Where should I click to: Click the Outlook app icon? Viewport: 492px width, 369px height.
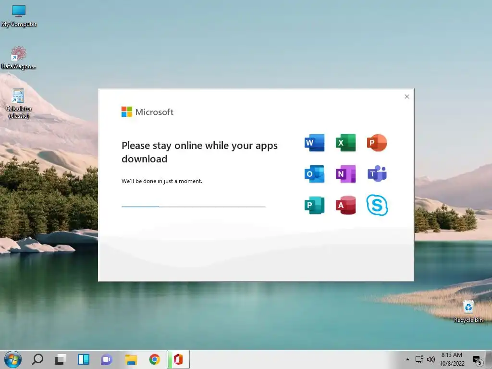[314, 174]
